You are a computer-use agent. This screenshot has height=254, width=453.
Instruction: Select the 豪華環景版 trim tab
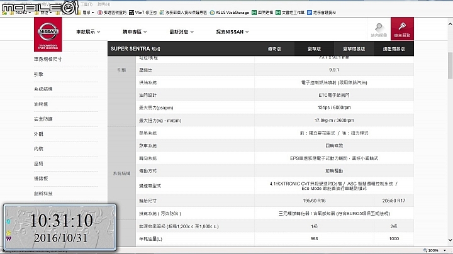click(x=354, y=49)
